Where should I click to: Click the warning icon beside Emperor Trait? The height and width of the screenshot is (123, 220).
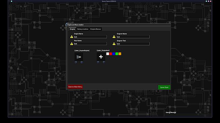(x=114, y=44)
